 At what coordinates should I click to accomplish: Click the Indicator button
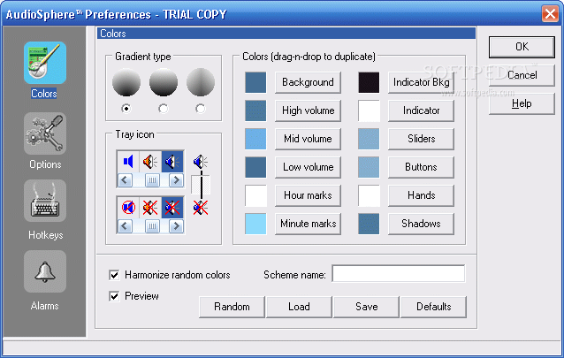point(421,110)
